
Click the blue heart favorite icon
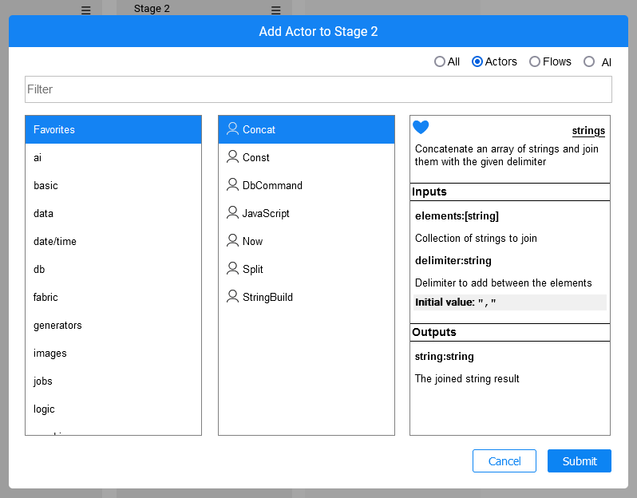click(x=421, y=128)
